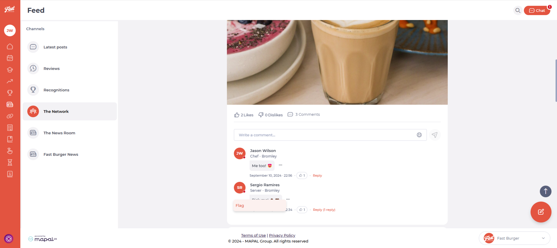Toggle like on the post (2 Likes)
Image resolution: width=557 pixels, height=248 pixels.
tap(244, 115)
